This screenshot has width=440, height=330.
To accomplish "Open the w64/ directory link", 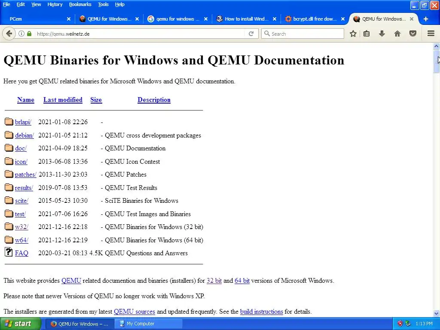I will tap(21, 240).
